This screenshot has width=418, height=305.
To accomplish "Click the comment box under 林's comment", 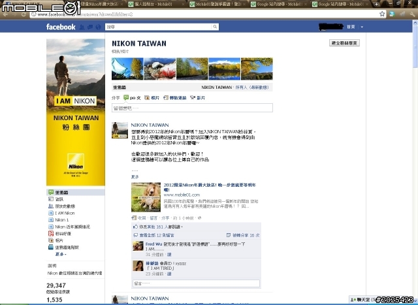I will pyautogui.click(x=196, y=283).
